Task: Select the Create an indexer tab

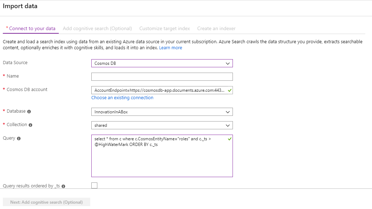Action: [216, 28]
